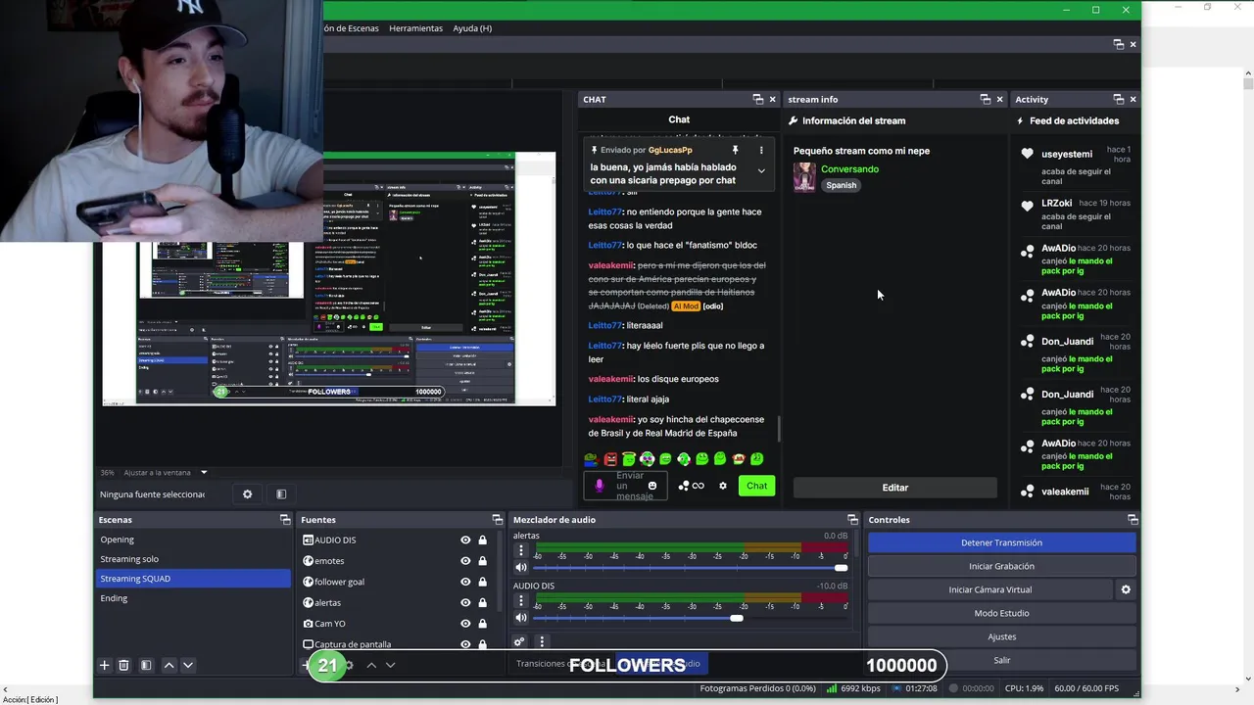Undock the stream info panel float icon
The width and height of the screenshot is (1254, 705).
986,99
